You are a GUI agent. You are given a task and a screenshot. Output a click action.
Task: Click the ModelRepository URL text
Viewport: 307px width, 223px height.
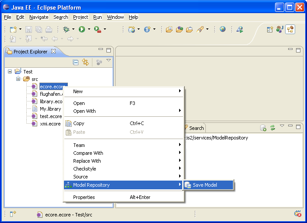(216, 138)
